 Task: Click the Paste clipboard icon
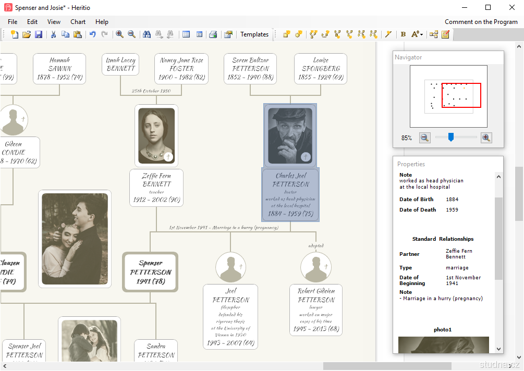tap(77, 34)
